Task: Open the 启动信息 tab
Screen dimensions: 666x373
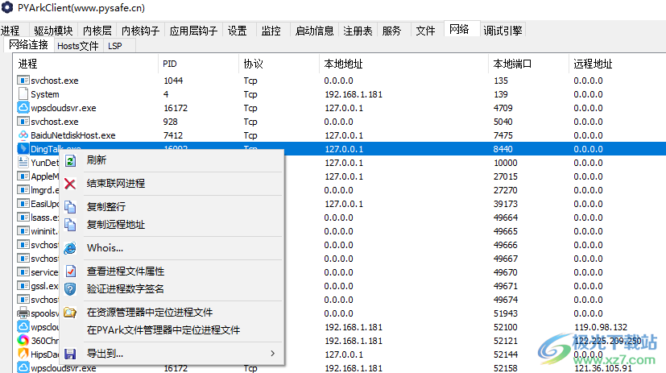Action: click(314, 31)
